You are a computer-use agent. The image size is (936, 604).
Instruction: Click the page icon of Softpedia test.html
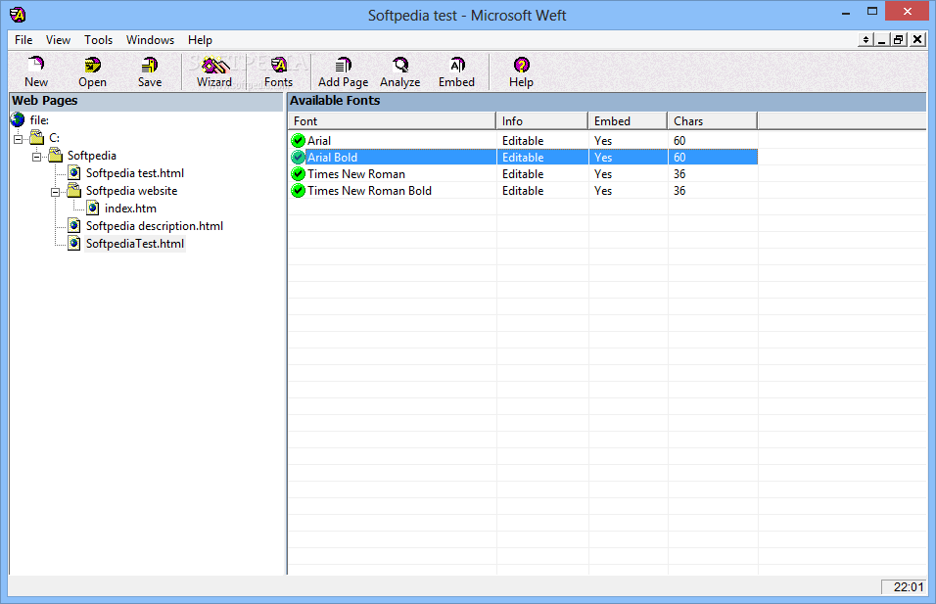click(x=74, y=173)
